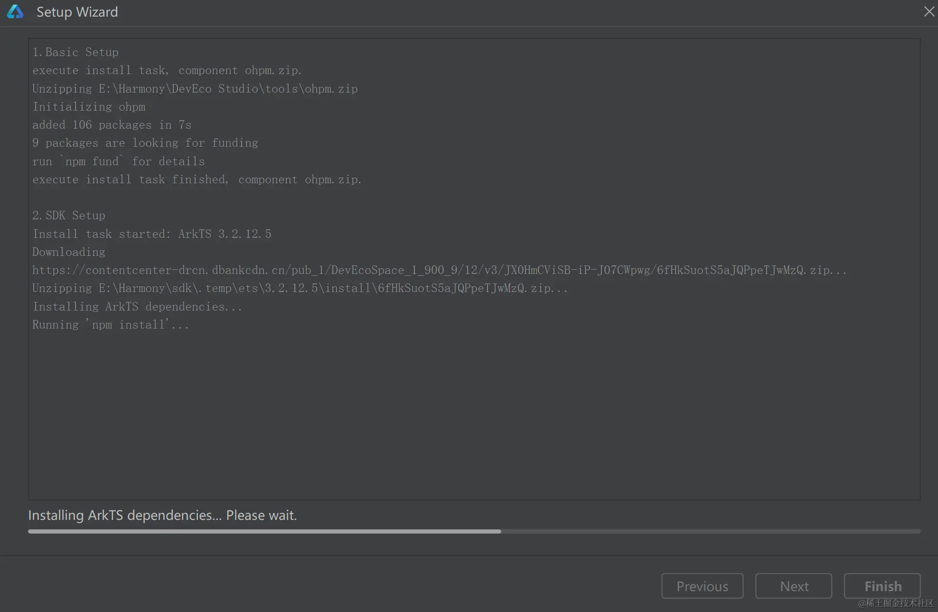938x612 pixels.
Task: Click the 'Running npm install' log line
Action: pyautogui.click(x=111, y=325)
